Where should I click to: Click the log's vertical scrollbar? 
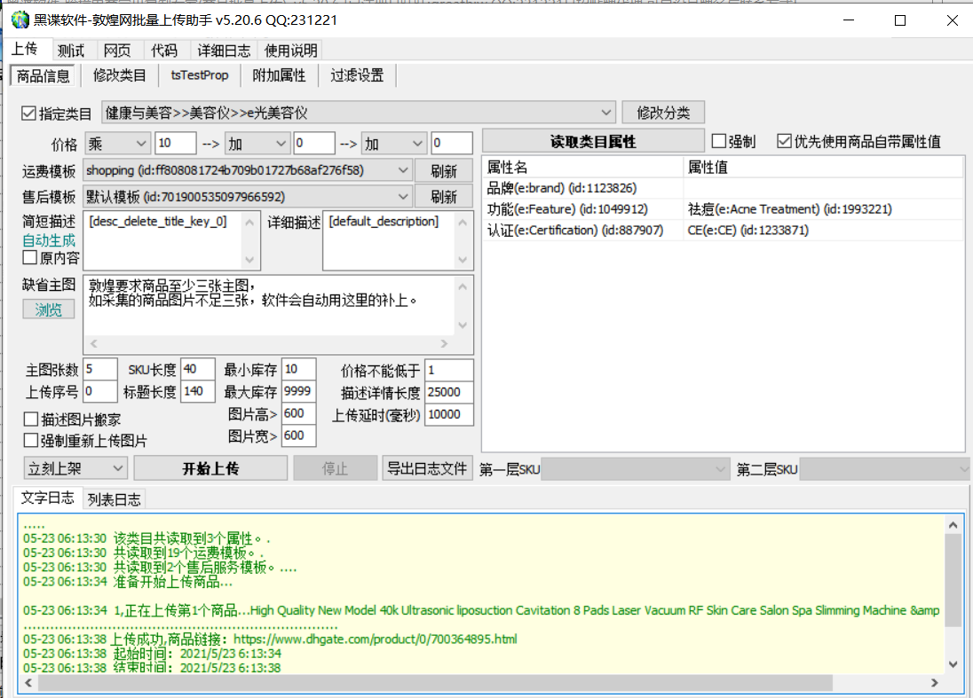pos(953,594)
